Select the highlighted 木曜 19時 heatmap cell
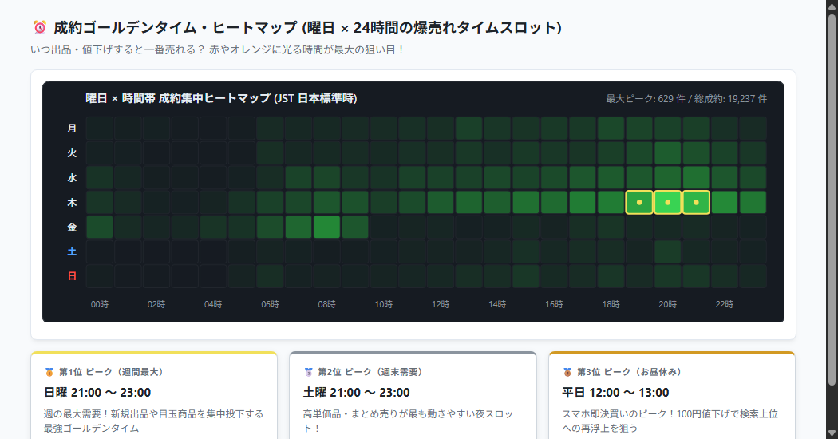This screenshot has height=439, width=838. tap(639, 202)
